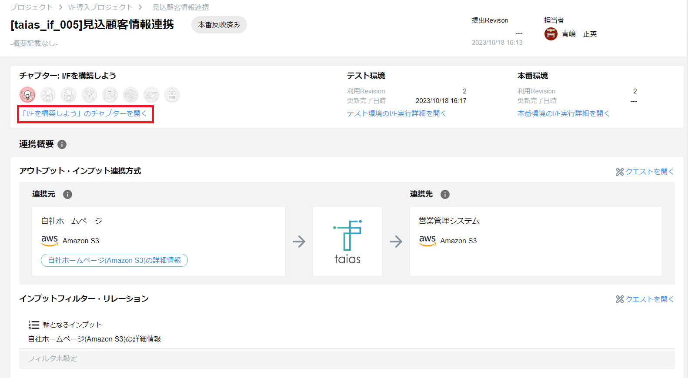Viewport: 688px width, 378px height.
Task: Click arrow between 連携元 card and taias
Action: (299, 242)
